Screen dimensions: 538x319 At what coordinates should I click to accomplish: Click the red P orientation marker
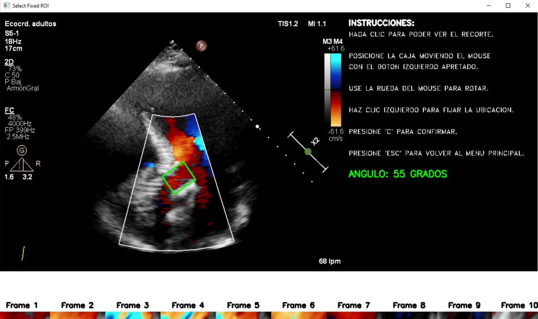tap(201, 46)
